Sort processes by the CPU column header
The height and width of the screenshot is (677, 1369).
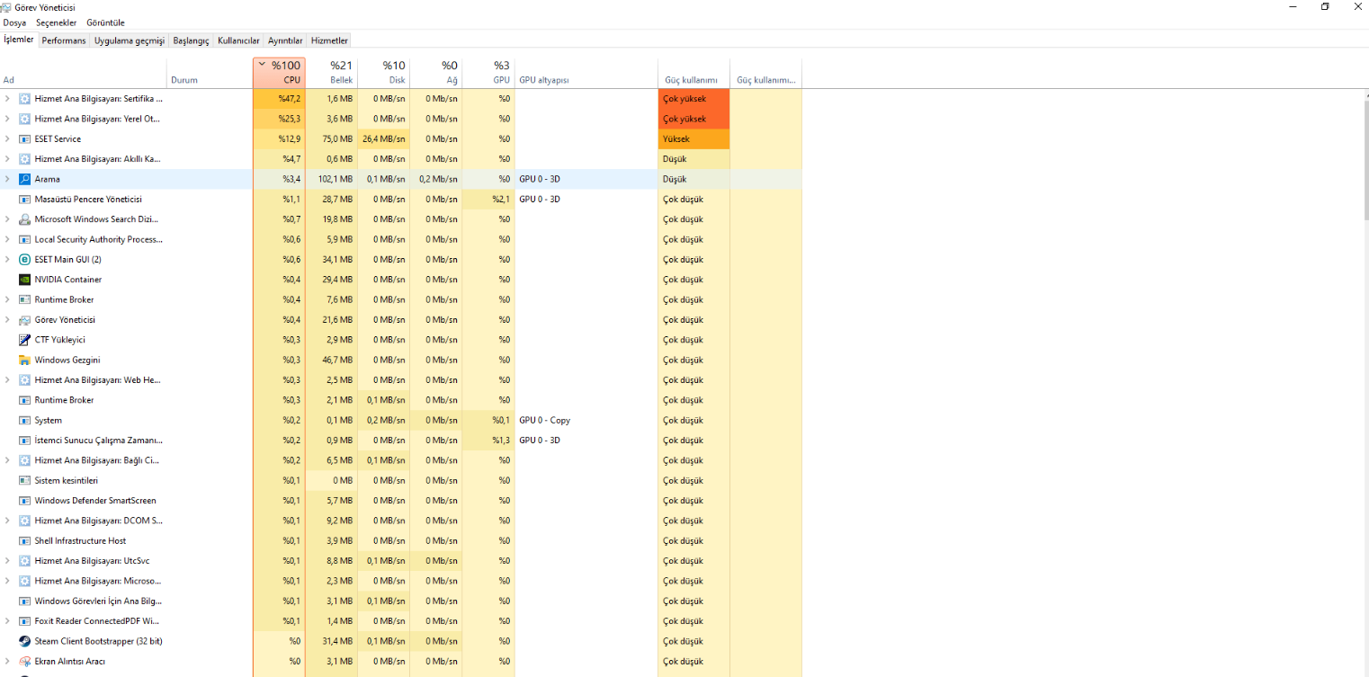coord(279,73)
